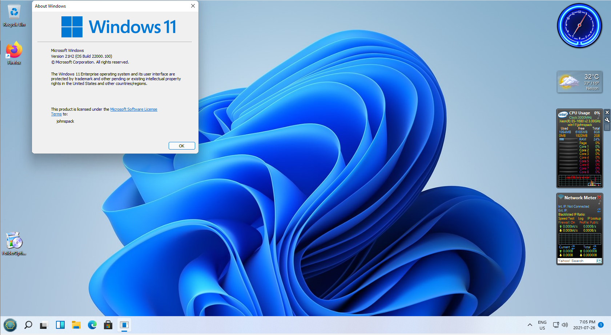Refresh external IP in Network Meter
The height and width of the screenshot is (335, 611).
pos(599,210)
